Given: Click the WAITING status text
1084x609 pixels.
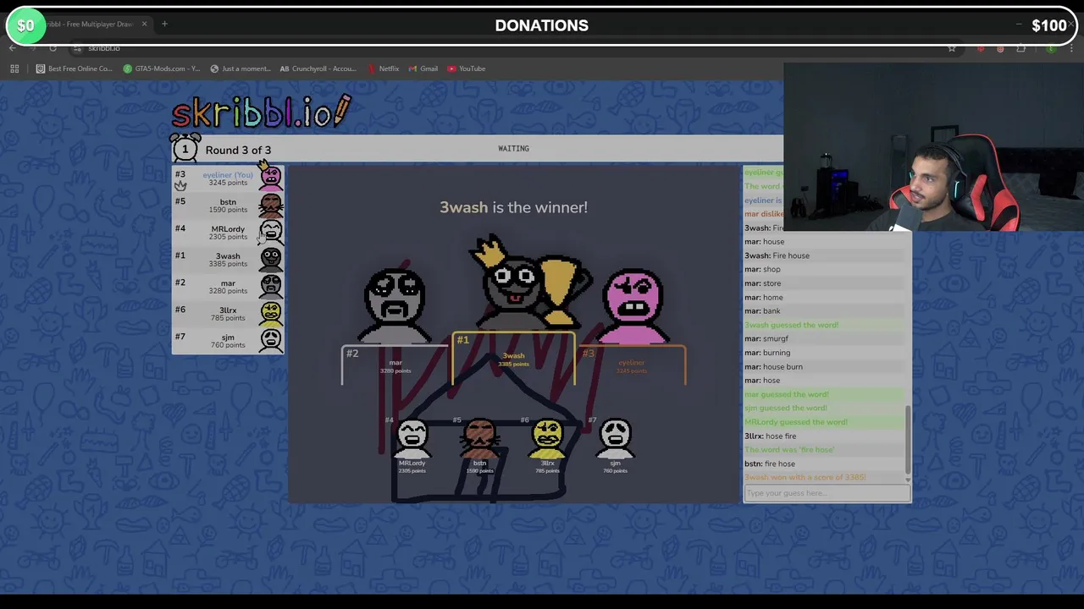Looking at the screenshot, I should tap(513, 148).
